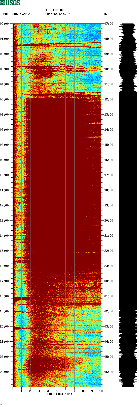Click the frequency axis tick '10'
Image resolution: width=139 pixels, height=407 pixels.
pyautogui.click(x=101, y=391)
